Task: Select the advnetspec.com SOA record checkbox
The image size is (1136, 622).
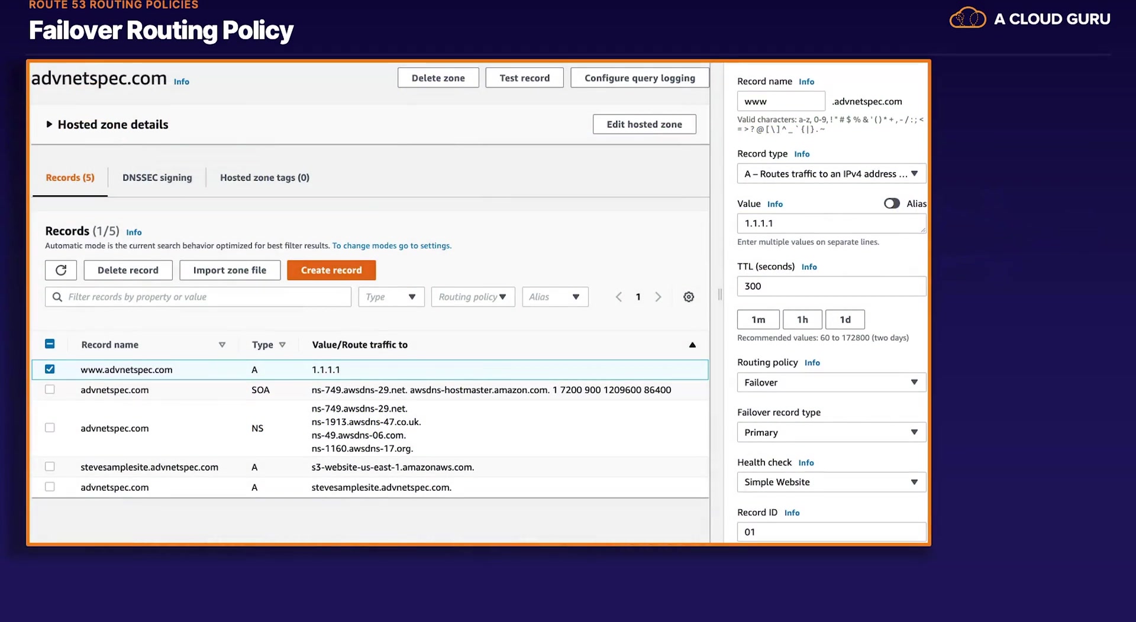Action: [50, 390]
